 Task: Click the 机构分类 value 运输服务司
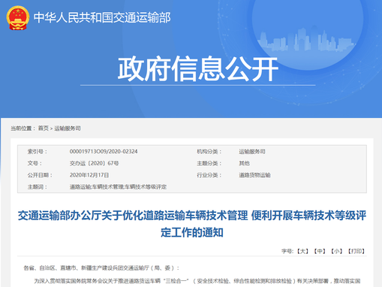coord(252,152)
